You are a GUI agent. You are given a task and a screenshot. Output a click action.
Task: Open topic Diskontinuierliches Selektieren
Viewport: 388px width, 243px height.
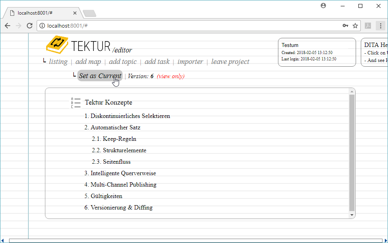(x=130, y=116)
